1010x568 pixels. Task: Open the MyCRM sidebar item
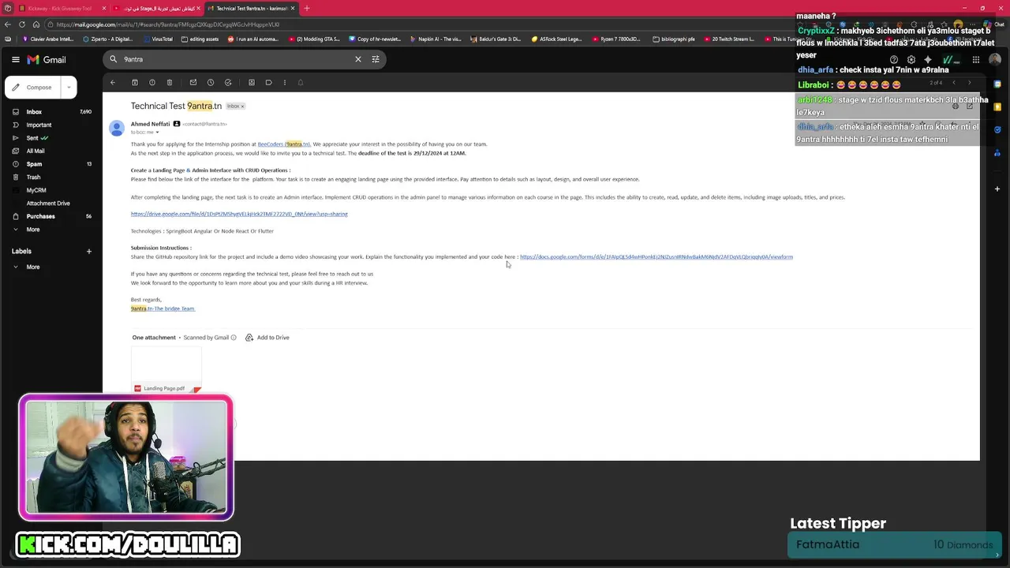point(51,190)
